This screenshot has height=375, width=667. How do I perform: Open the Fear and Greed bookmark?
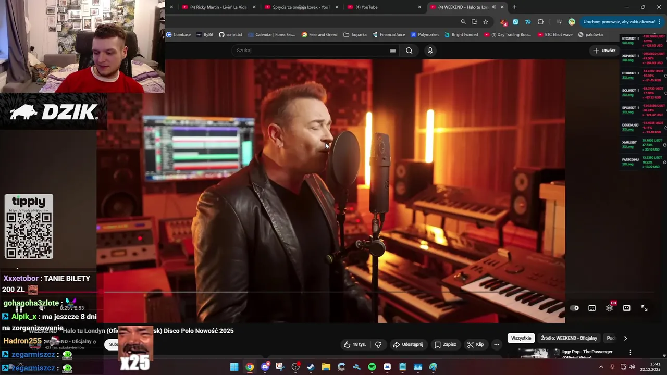(x=319, y=35)
